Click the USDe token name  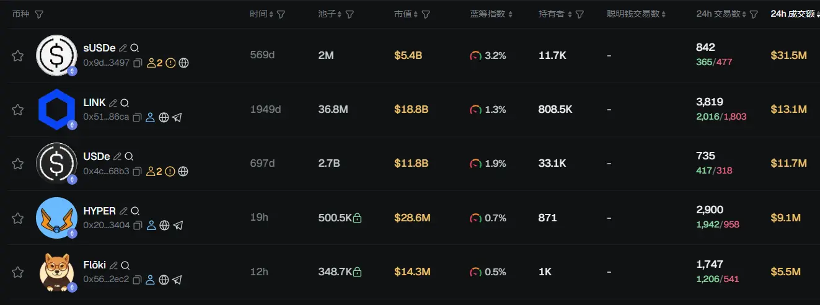[97, 156]
